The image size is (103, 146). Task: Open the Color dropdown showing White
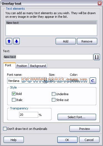79,81
